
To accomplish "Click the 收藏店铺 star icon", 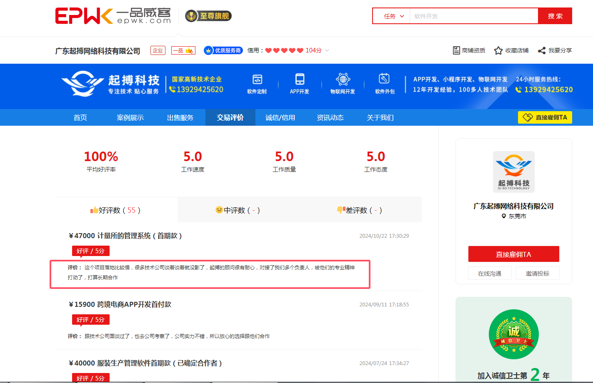I will [498, 50].
